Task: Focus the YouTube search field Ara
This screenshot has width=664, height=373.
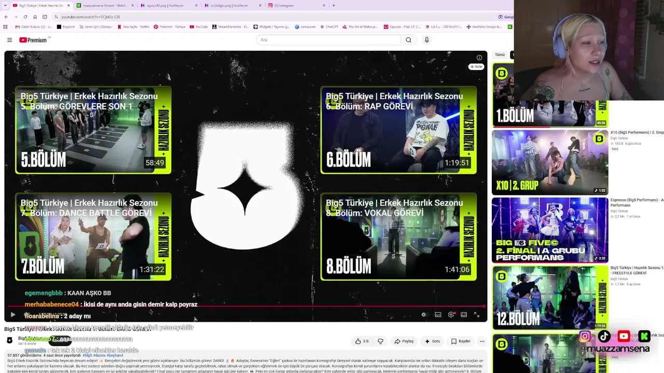Action: [328, 40]
